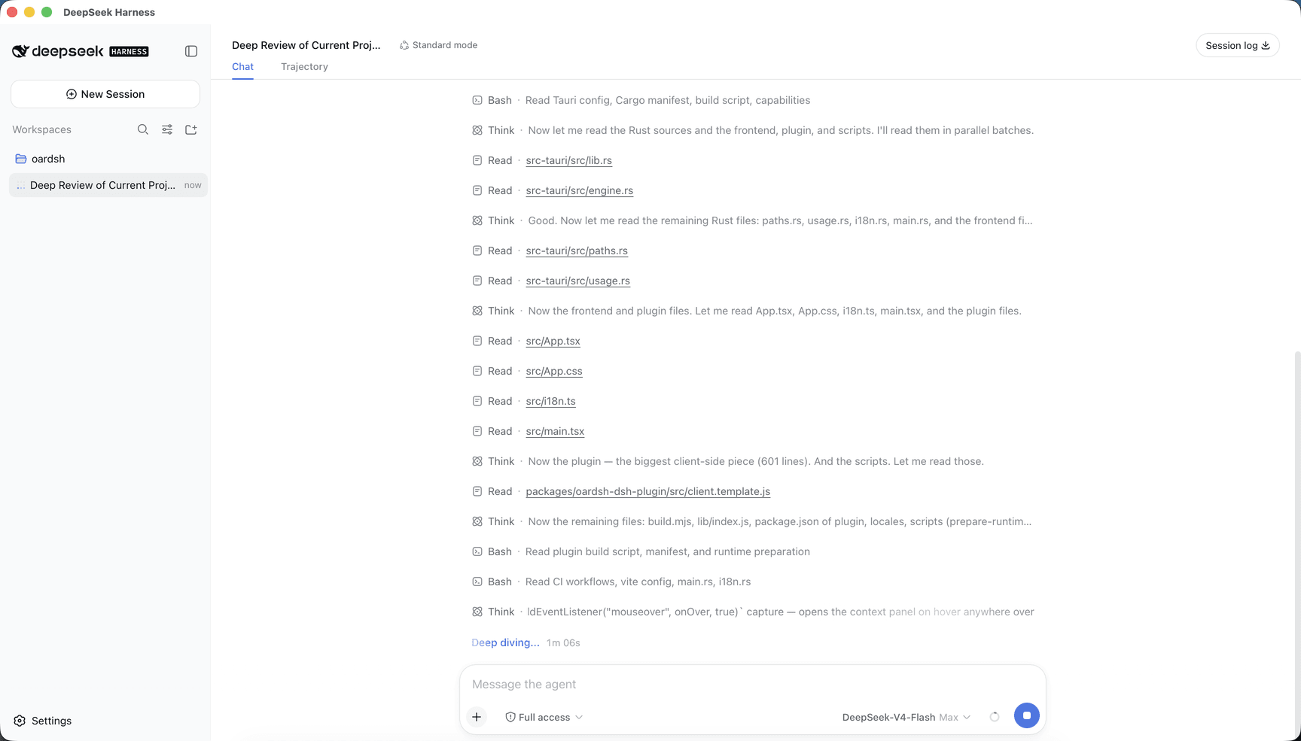Open the src/i18n.ts file link
The width and height of the screenshot is (1301, 741).
pyautogui.click(x=551, y=401)
